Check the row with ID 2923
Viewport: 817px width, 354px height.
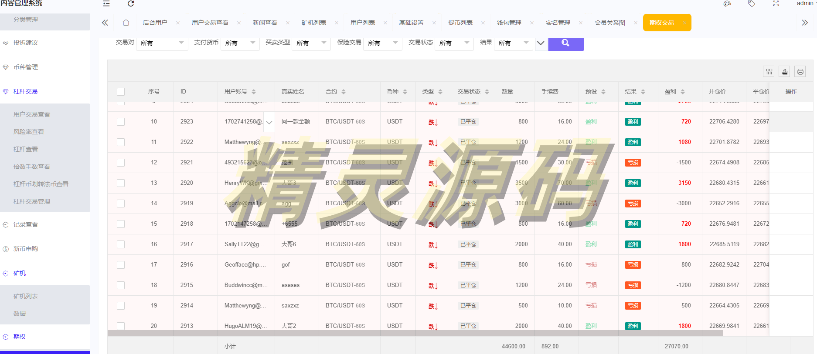[x=121, y=122]
